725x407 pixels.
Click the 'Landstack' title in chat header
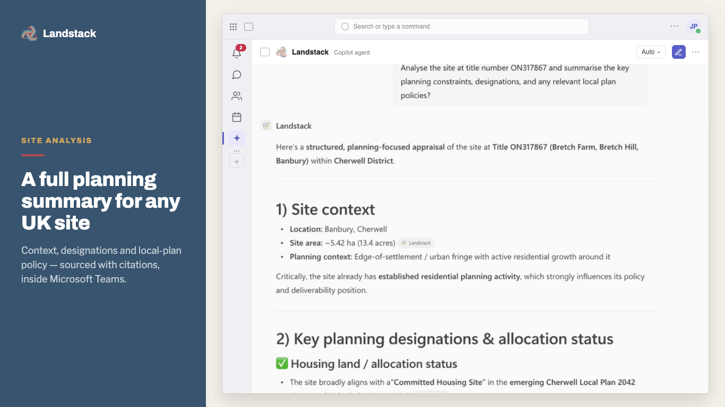pyautogui.click(x=310, y=52)
